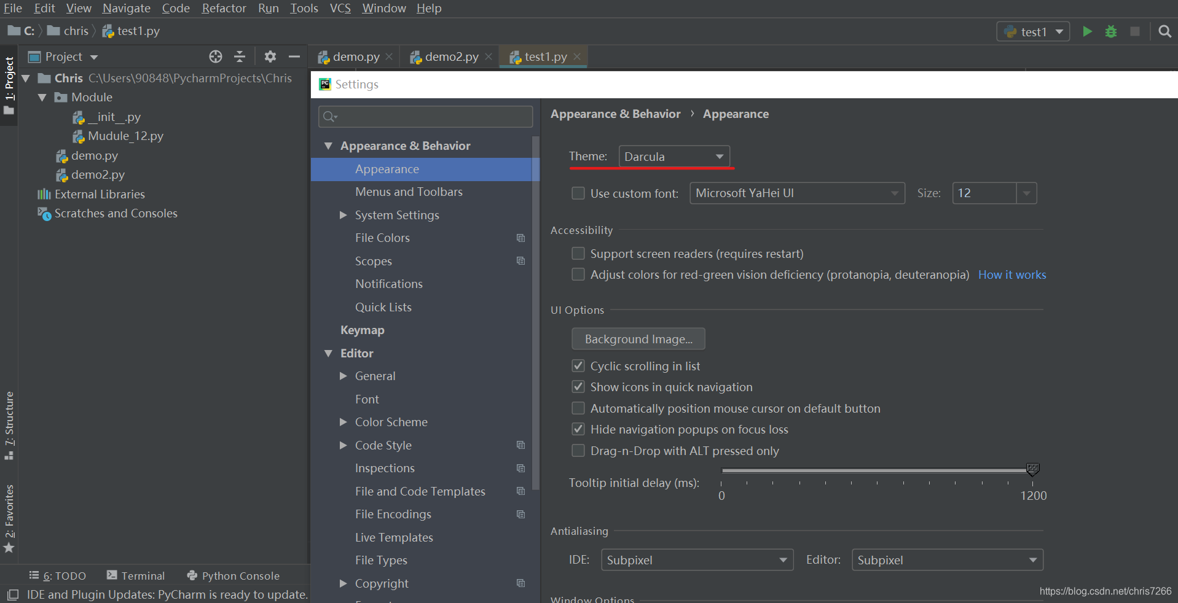Collapse the Module folder in project tree
This screenshot has width=1178, height=603.
42,98
